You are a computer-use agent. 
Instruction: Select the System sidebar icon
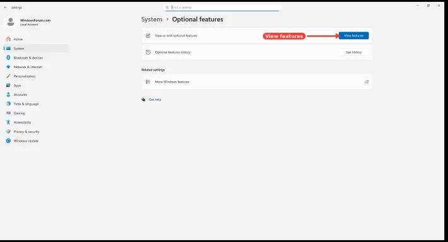coord(8,49)
